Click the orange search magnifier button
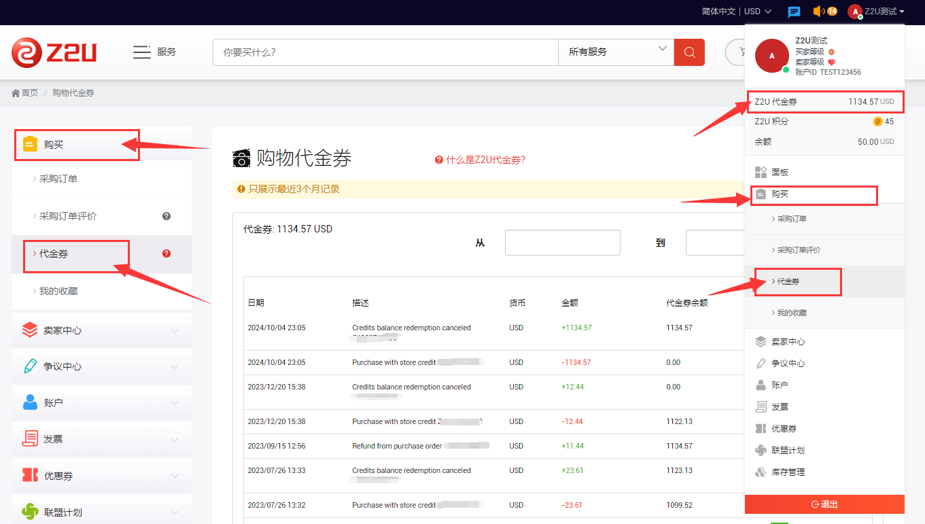Viewport: 925px width, 524px height. tap(689, 52)
